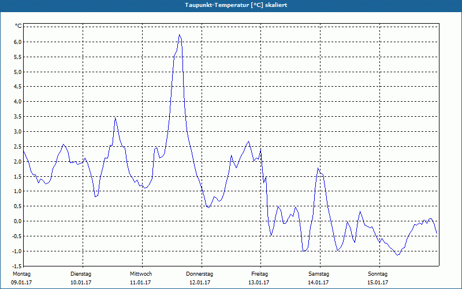Click the Samstag day label

pos(319,274)
